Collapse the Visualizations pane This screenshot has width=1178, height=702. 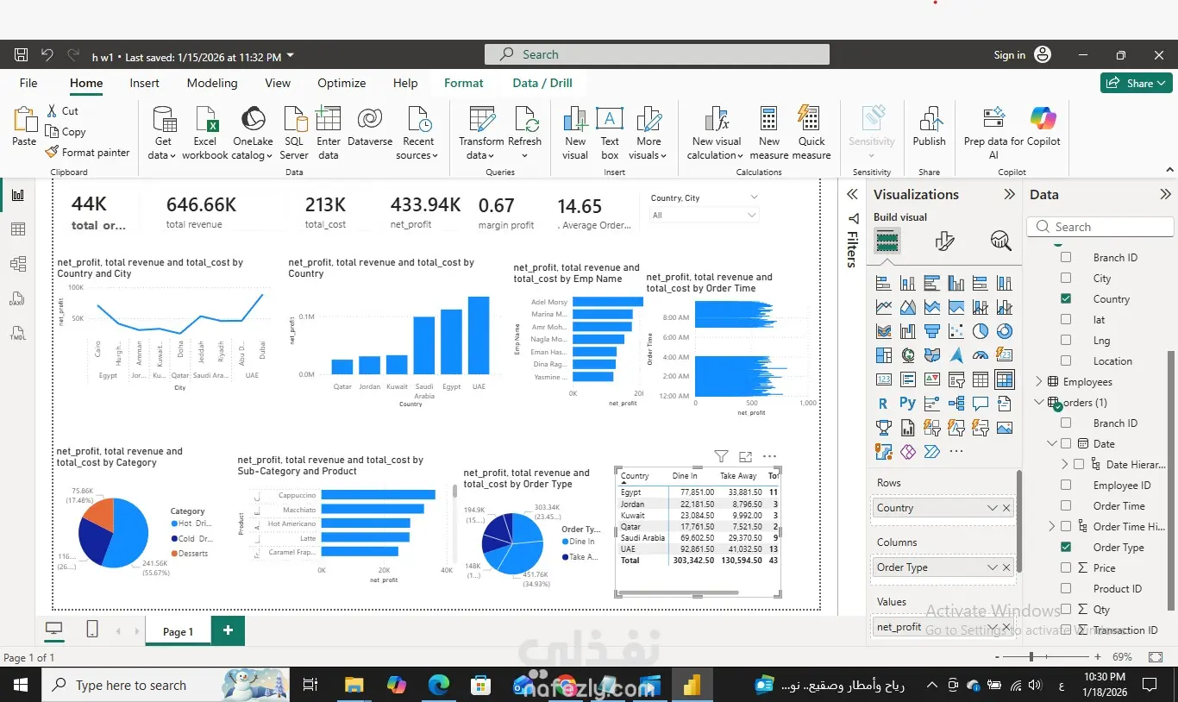point(1009,195)
